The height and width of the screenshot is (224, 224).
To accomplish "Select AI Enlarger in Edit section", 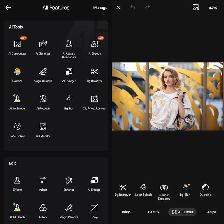I will pos(95,184).
